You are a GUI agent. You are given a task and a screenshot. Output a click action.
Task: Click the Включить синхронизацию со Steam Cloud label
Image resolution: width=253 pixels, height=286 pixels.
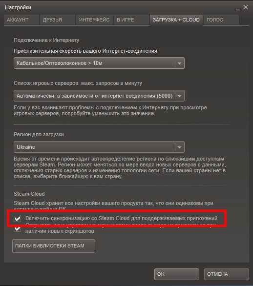pyautogui.click(x=122, y=218)
